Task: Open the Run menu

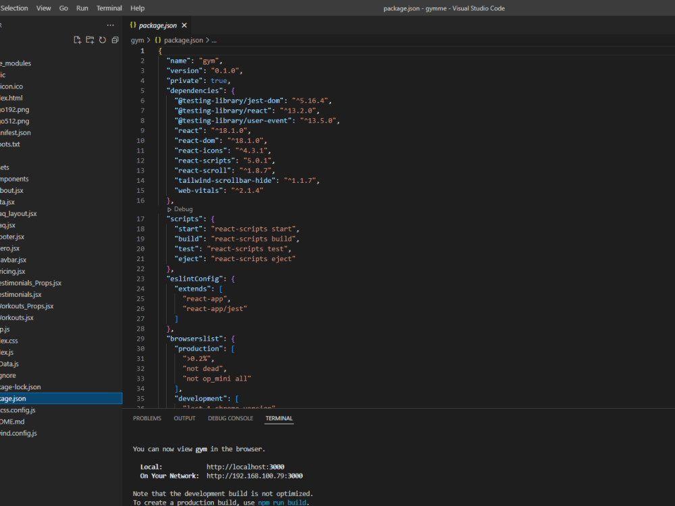Action: pyautogui.click(x=82, y=8)
